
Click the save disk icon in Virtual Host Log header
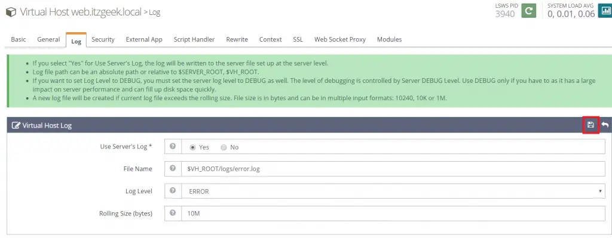coord(590,125)
